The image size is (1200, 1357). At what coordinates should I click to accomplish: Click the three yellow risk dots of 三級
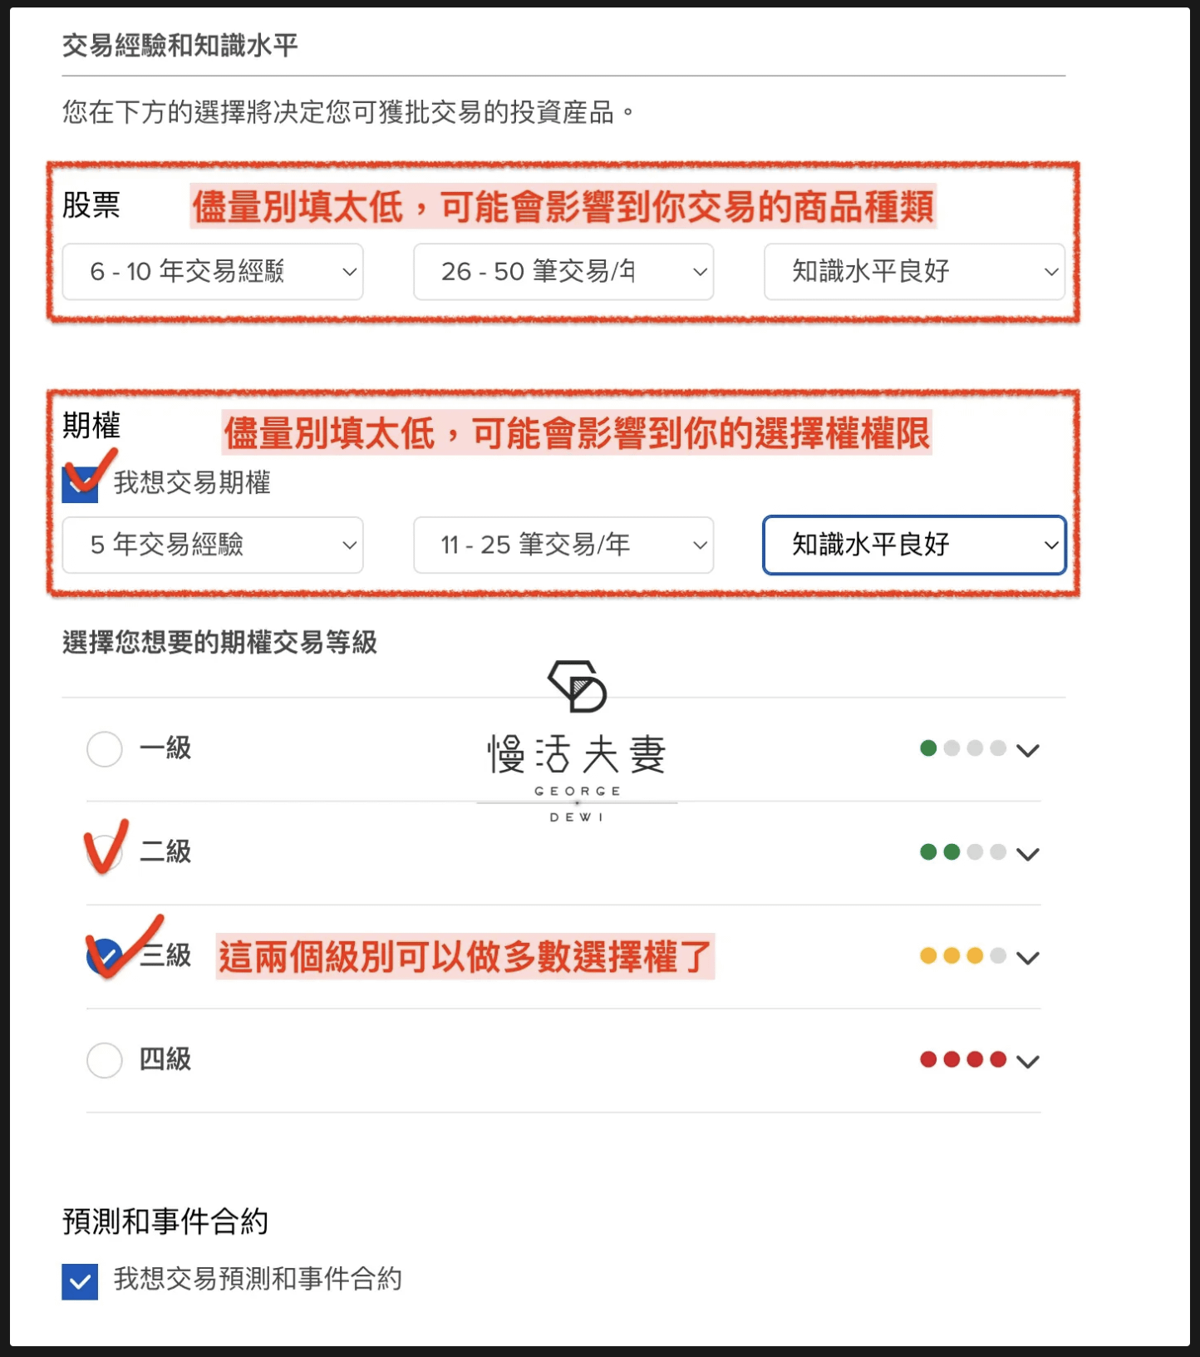click(952, 955)
